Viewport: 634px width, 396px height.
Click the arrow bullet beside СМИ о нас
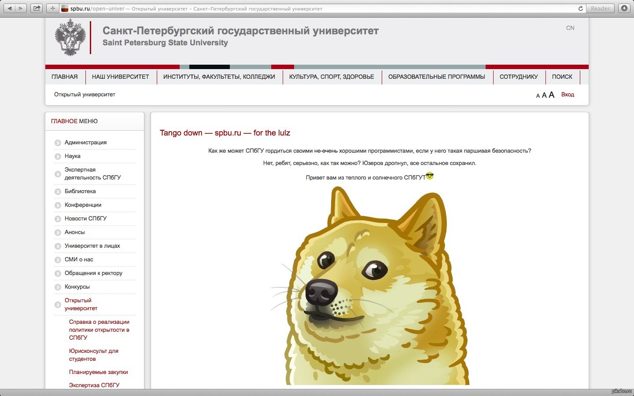click(58, 260)
